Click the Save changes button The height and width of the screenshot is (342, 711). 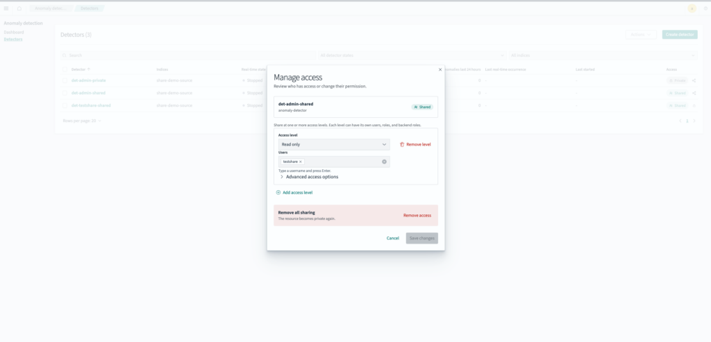(421, 238)
